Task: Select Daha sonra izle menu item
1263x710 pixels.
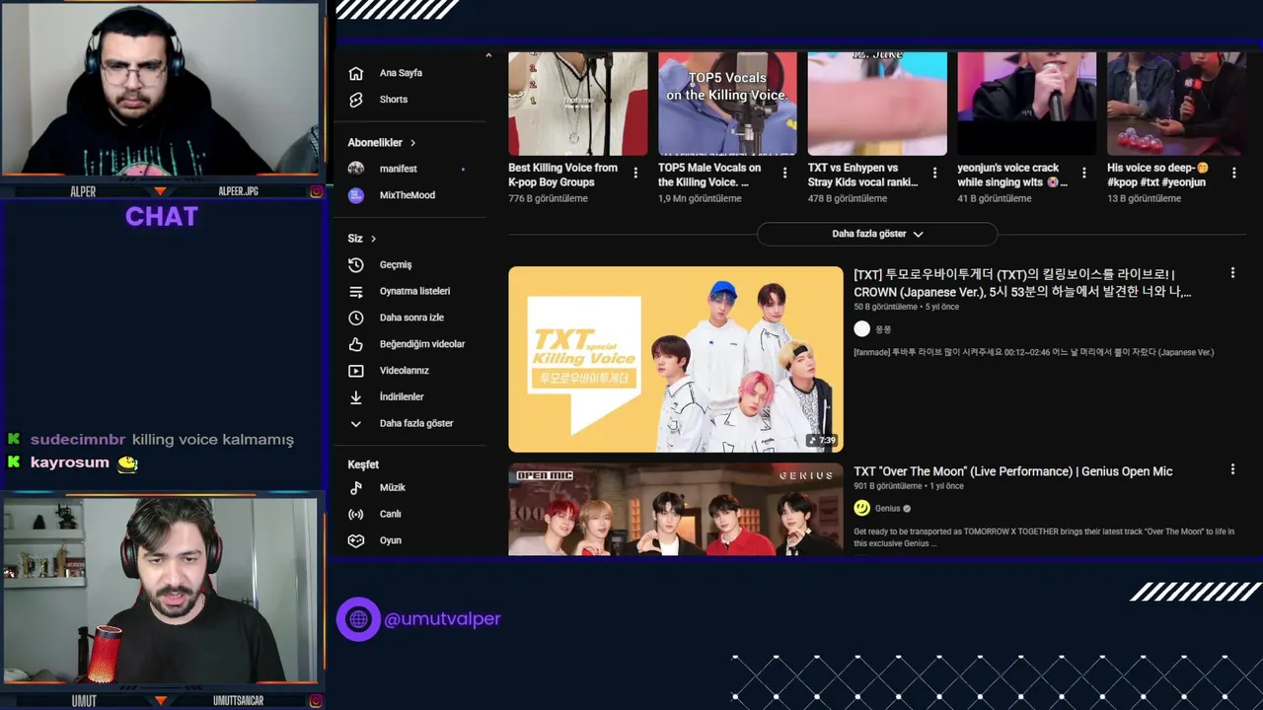Action: (x=412, y=318)
